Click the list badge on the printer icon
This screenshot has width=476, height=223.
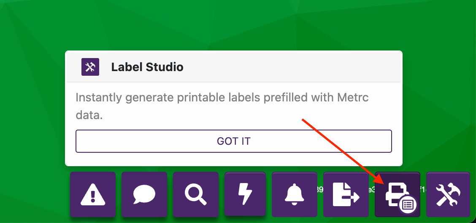[408, 205]
